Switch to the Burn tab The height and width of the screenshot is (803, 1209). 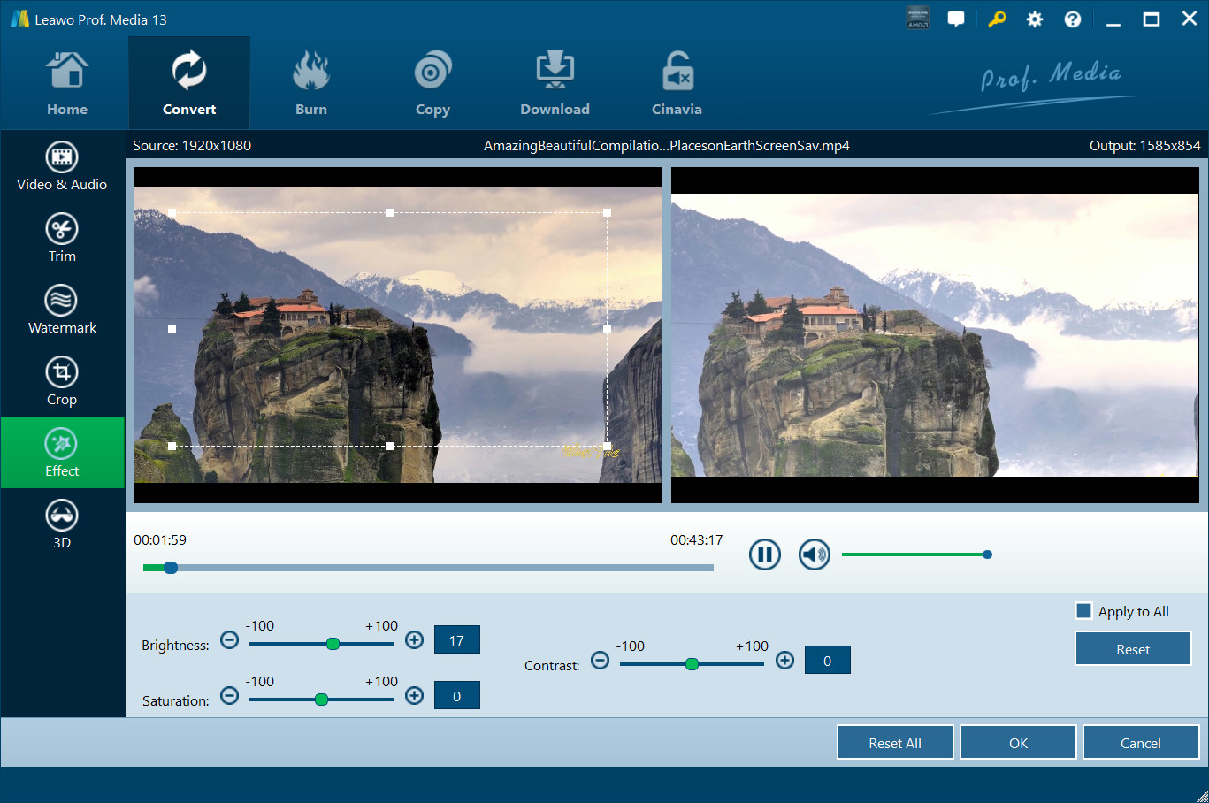tap(310, 84)
